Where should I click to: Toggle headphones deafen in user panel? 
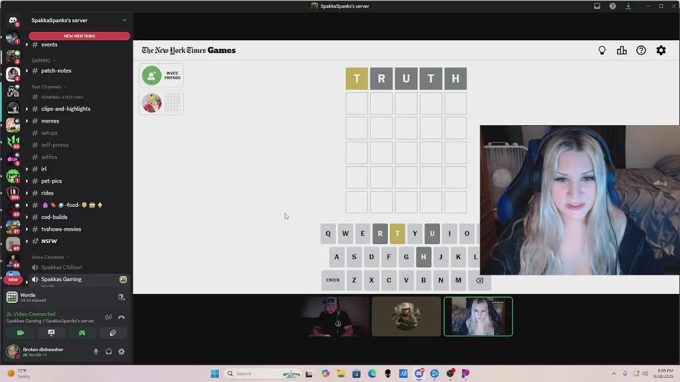[x=108, y=352]
